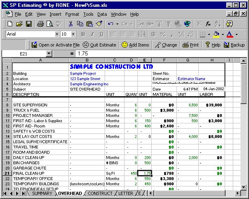The height and width of the screenshot is (199, 249).
Task: Toggle Bold formatting
Action: [x=83, y=34]
